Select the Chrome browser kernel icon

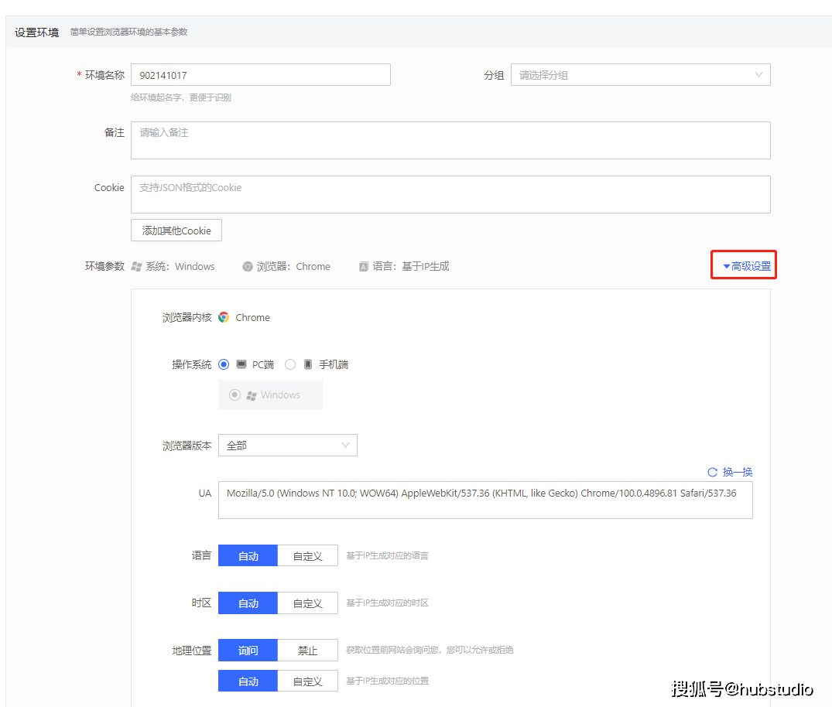pos(223,317)
